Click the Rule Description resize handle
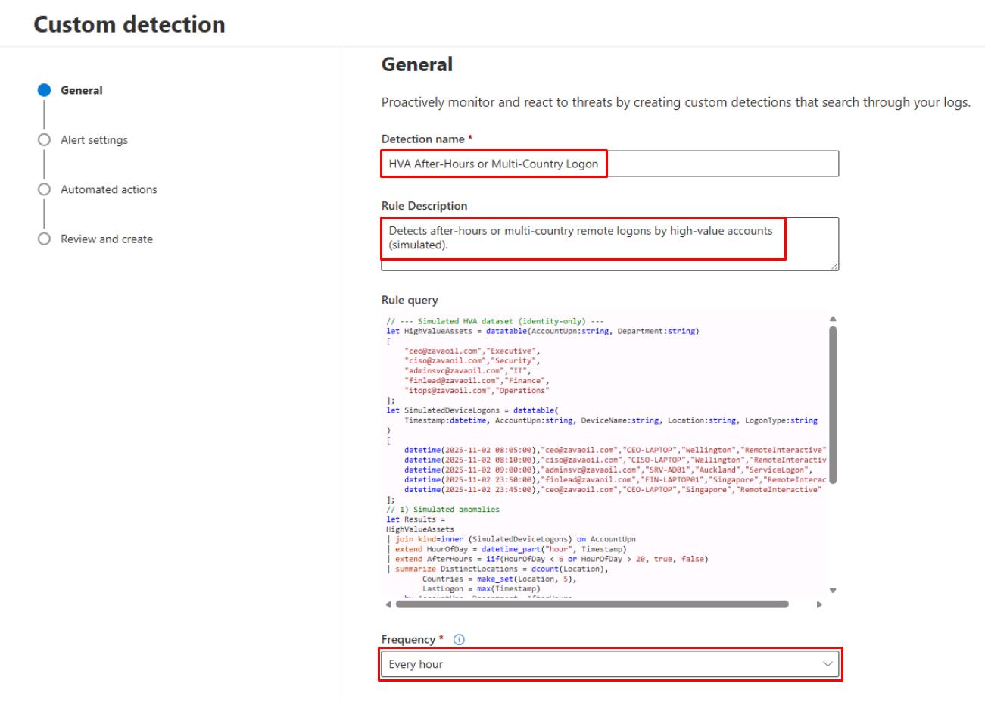This screenshot has height=702, width=985. click(x=834, y=266)
